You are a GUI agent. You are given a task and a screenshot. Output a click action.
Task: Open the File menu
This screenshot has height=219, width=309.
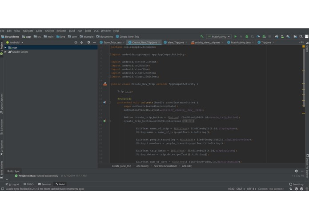pos(2,31)
